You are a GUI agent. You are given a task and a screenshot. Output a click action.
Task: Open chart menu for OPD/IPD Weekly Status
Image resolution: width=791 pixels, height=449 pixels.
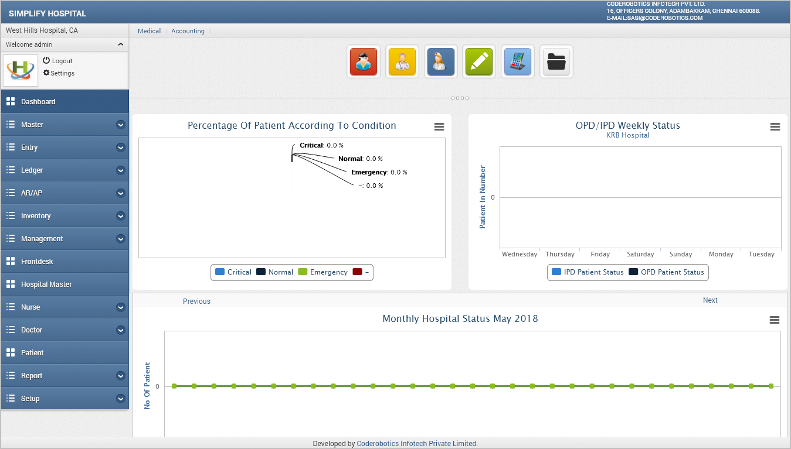point(775,127)
